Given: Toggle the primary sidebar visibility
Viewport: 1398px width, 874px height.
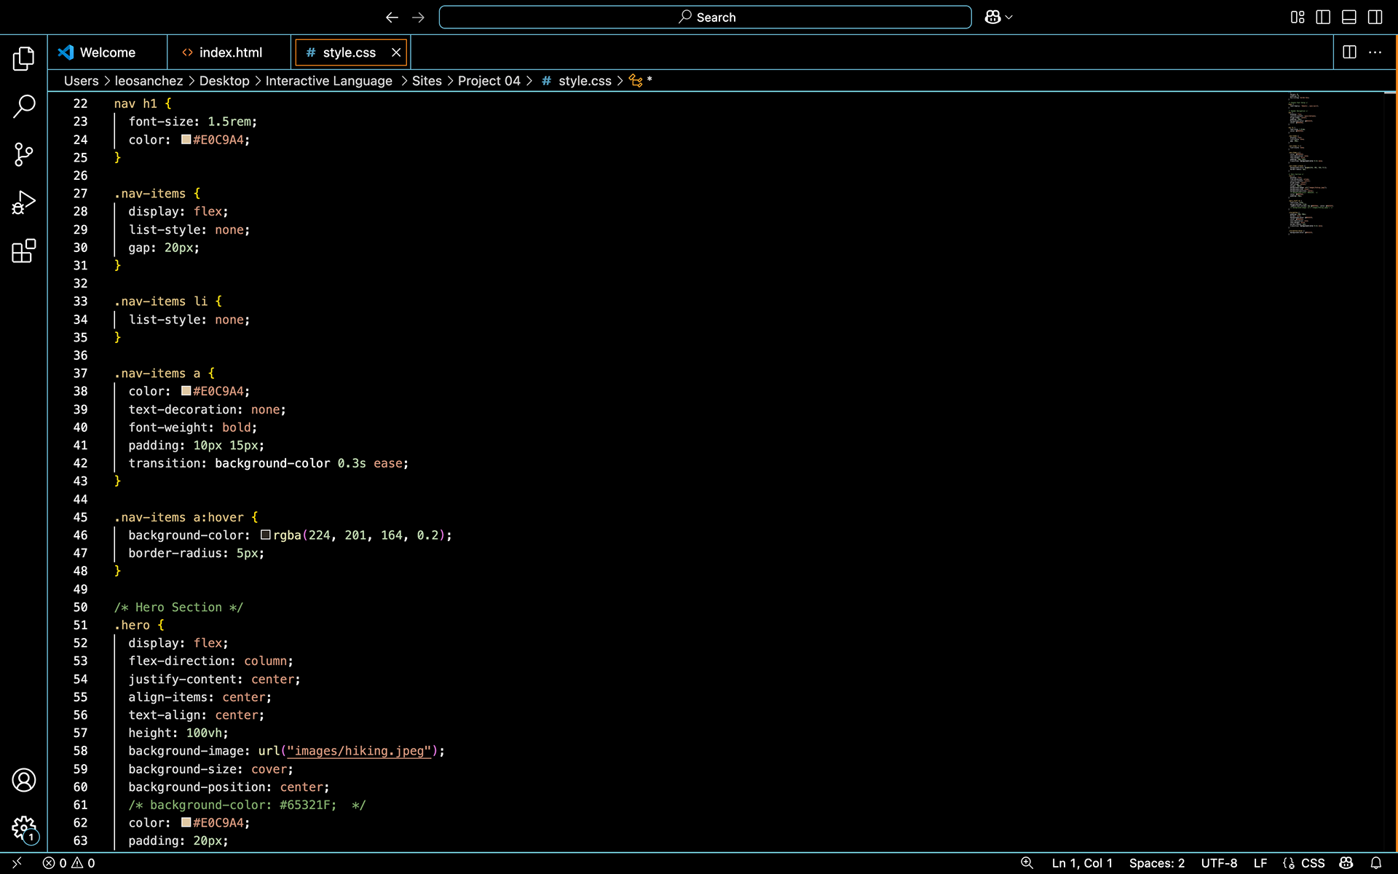Looking at the screenshot, I should tap(1323, 17).
